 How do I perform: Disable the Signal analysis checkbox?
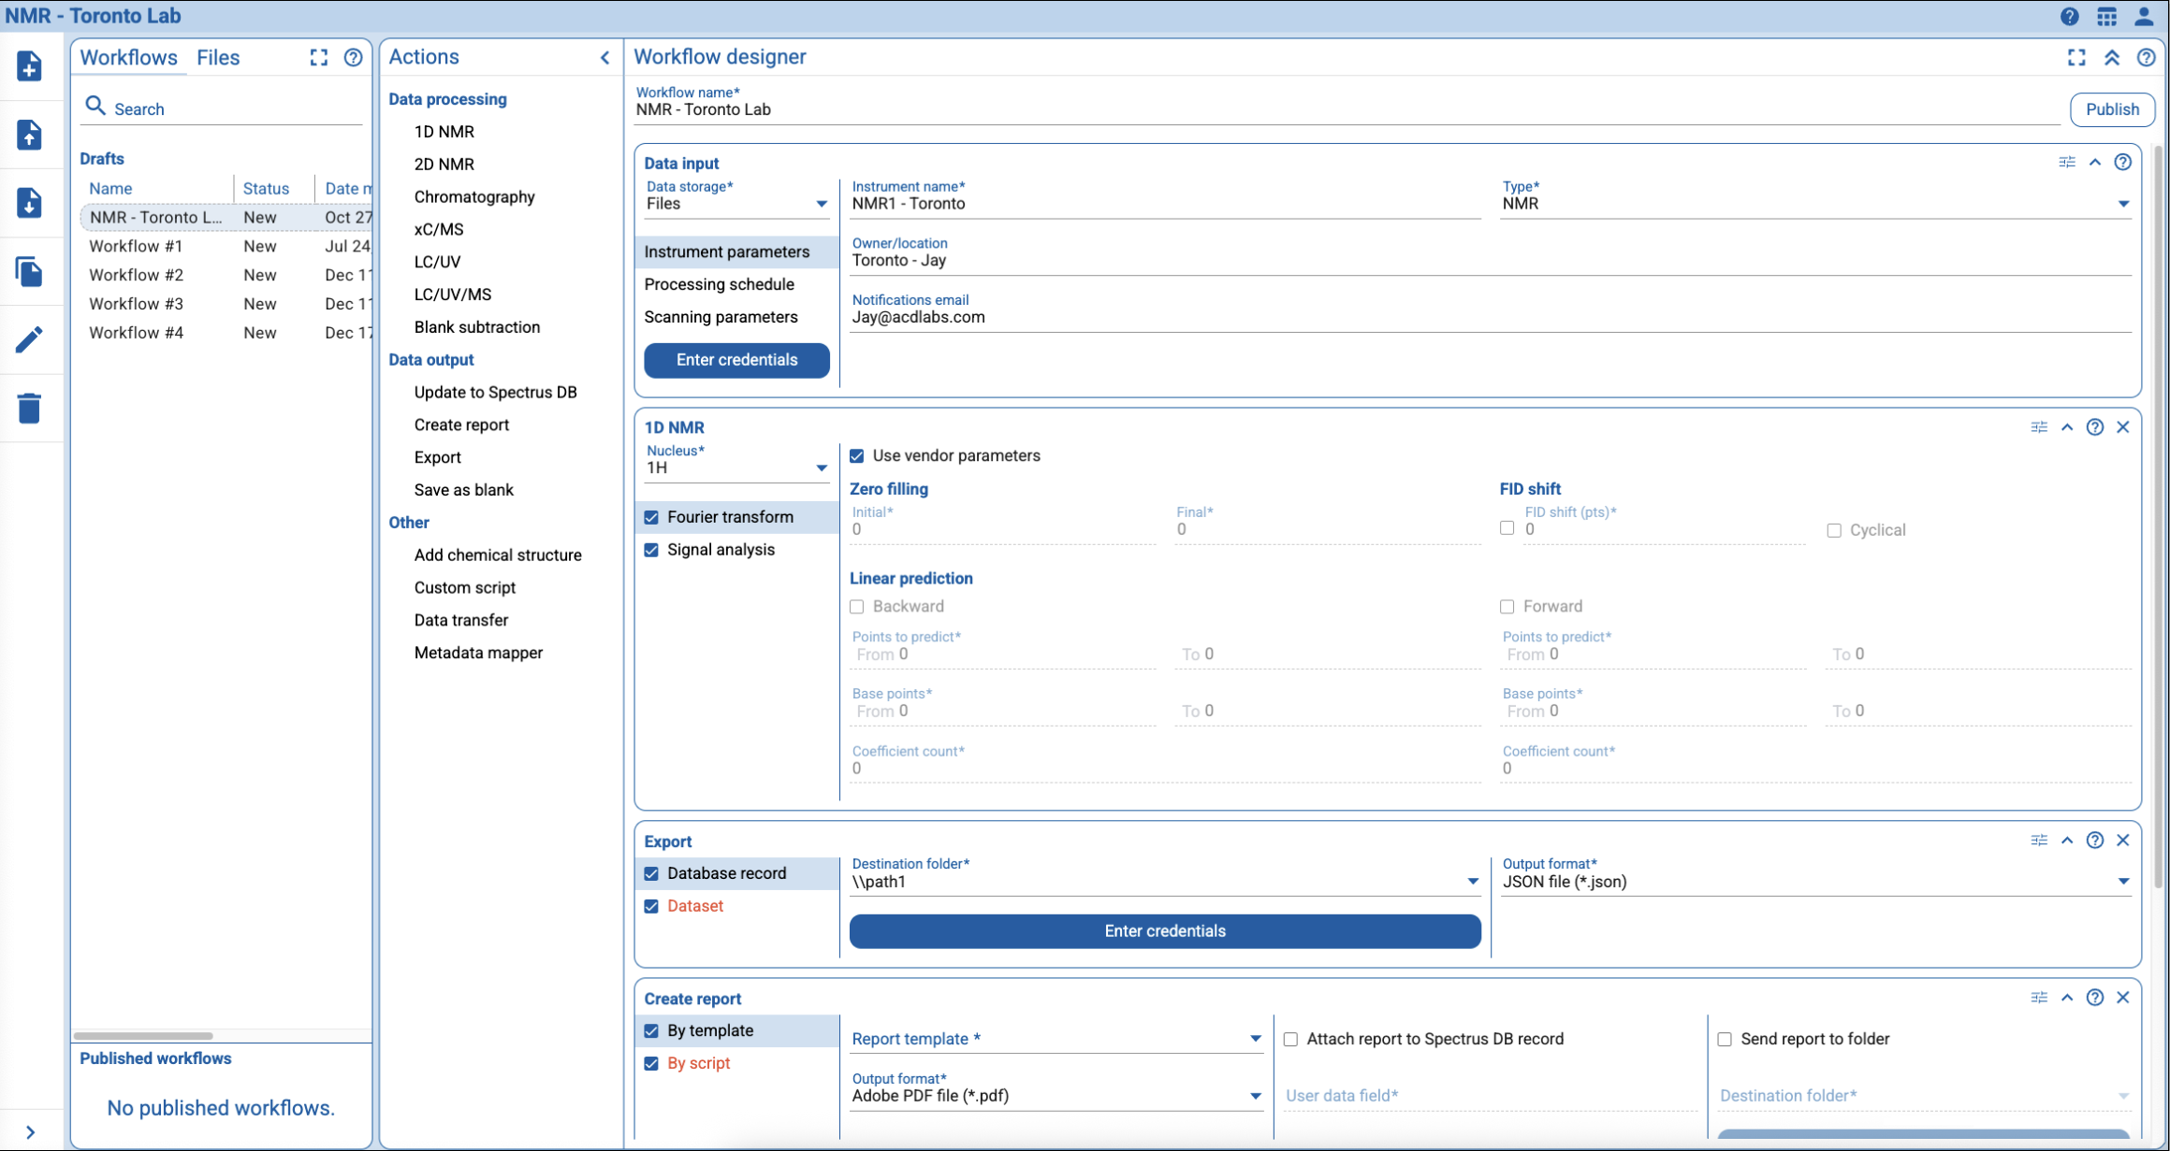coord(651,550)
